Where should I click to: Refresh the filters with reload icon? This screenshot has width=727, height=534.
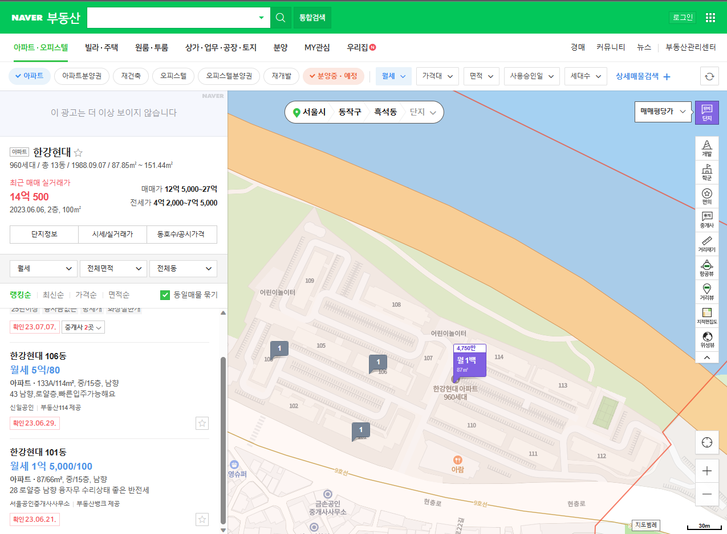[x=709, y=76]
